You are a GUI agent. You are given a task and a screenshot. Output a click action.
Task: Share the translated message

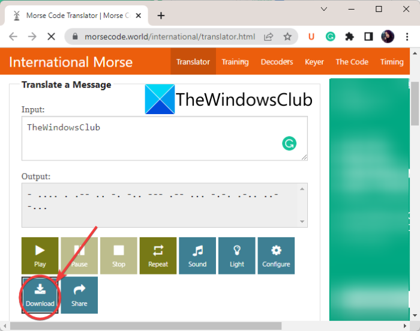pyautogui.click(x=79, y=295)
